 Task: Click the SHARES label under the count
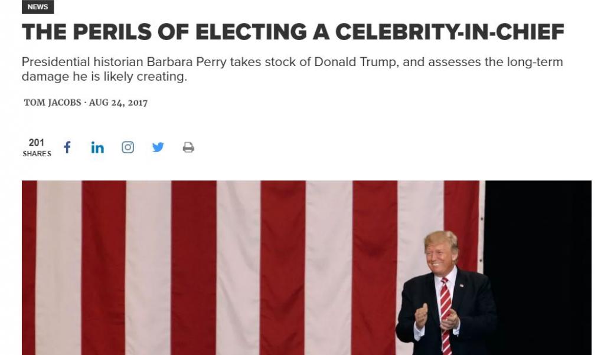click(x=37, y=154)
